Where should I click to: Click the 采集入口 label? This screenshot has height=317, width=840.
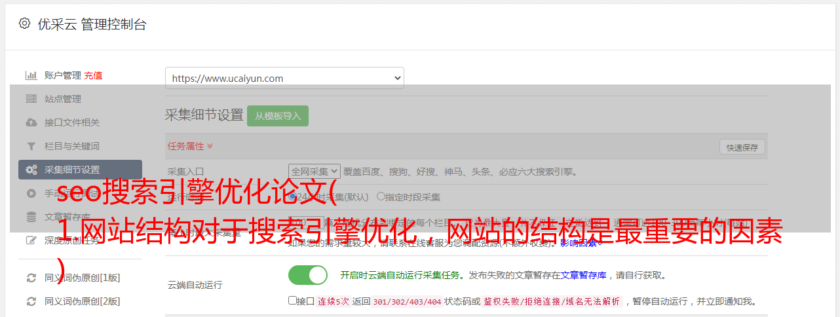[185, 172]
